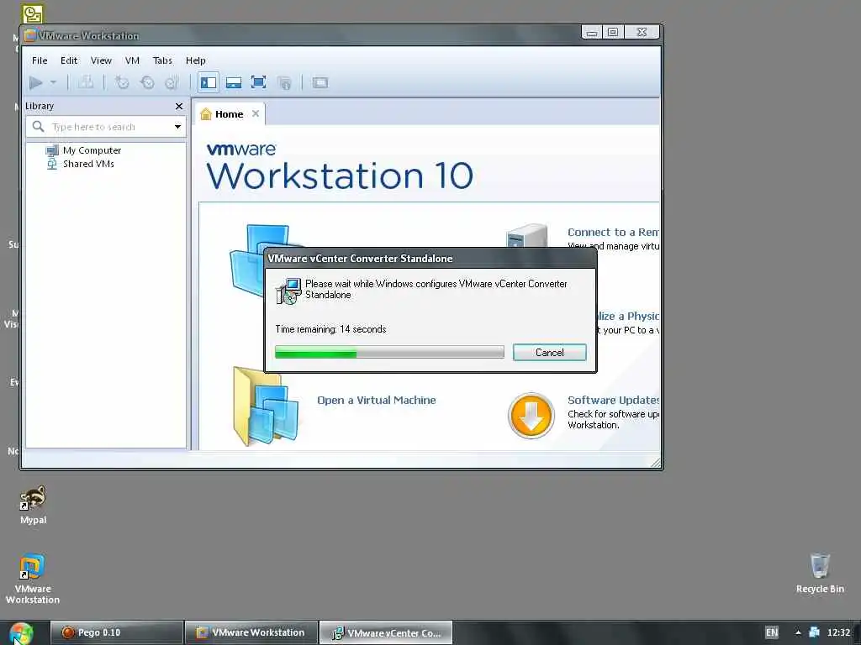861x645 pixels.
Task: Open the View menu
Action: 101,60
